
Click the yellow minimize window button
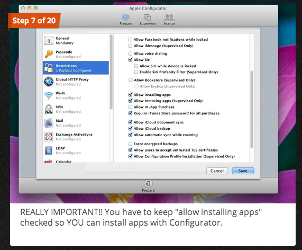pos(29,8)
